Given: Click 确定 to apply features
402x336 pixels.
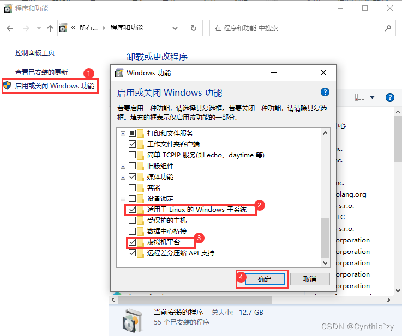Looking at the screenshot, I should point(265,279).
